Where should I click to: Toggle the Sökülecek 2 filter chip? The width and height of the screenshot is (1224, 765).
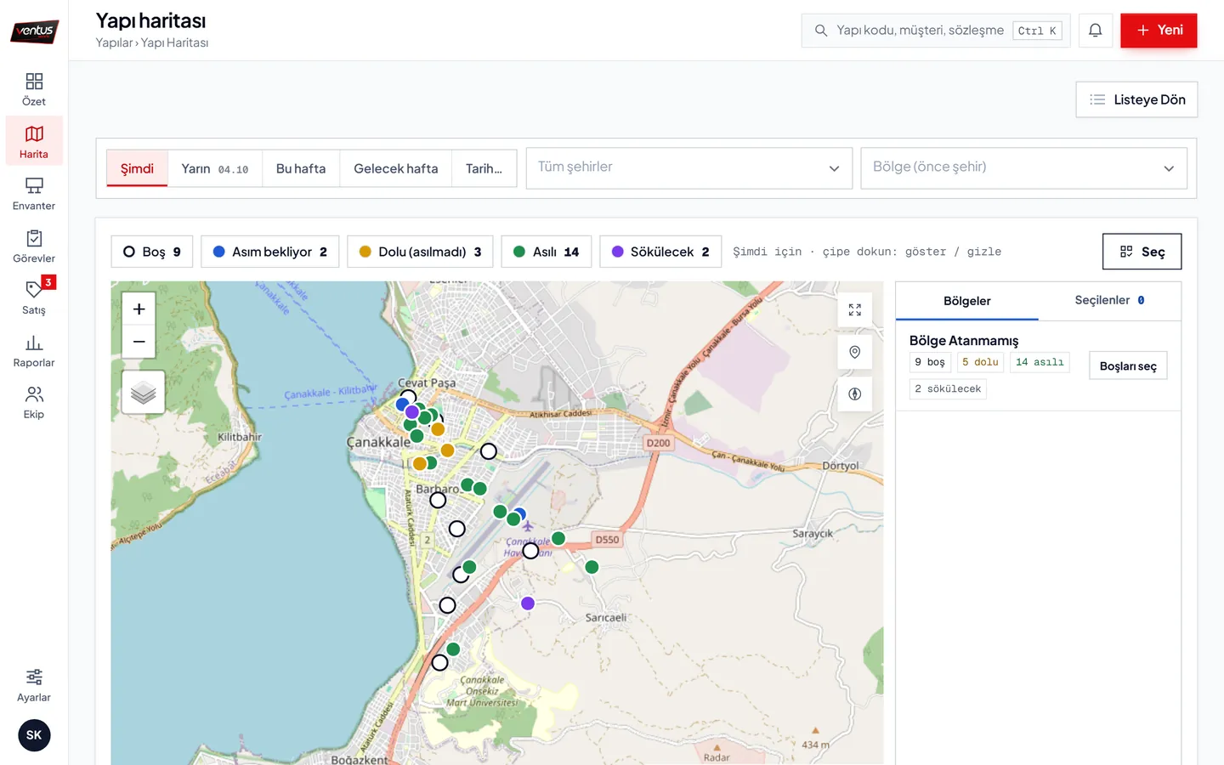(x=660, y=252)
